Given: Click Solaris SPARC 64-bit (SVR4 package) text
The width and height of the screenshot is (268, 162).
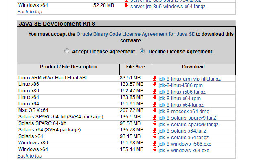Looking at the screenshot, I should [x=61, y=117].
